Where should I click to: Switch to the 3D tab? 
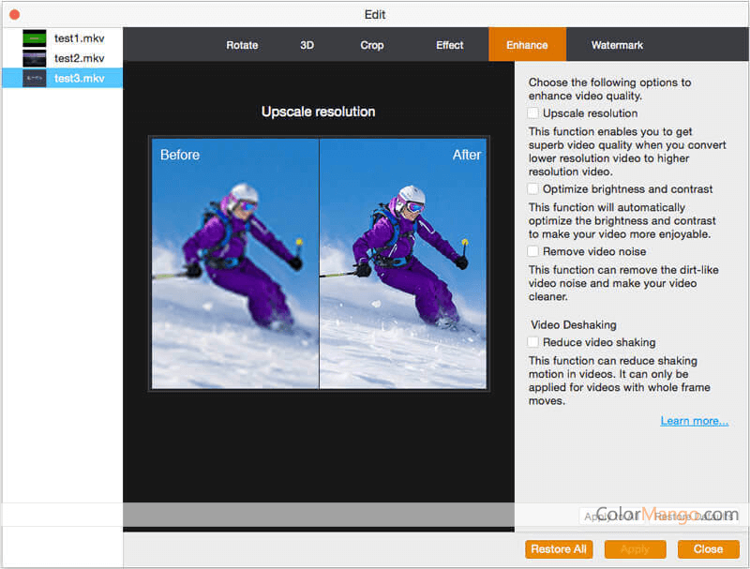307,45
